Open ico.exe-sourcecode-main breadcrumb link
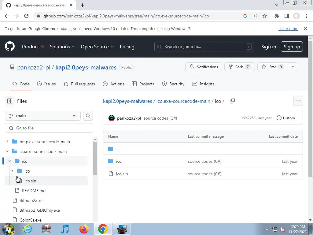The height and width of the screenshot is (235, 313). tap(183, 101)
